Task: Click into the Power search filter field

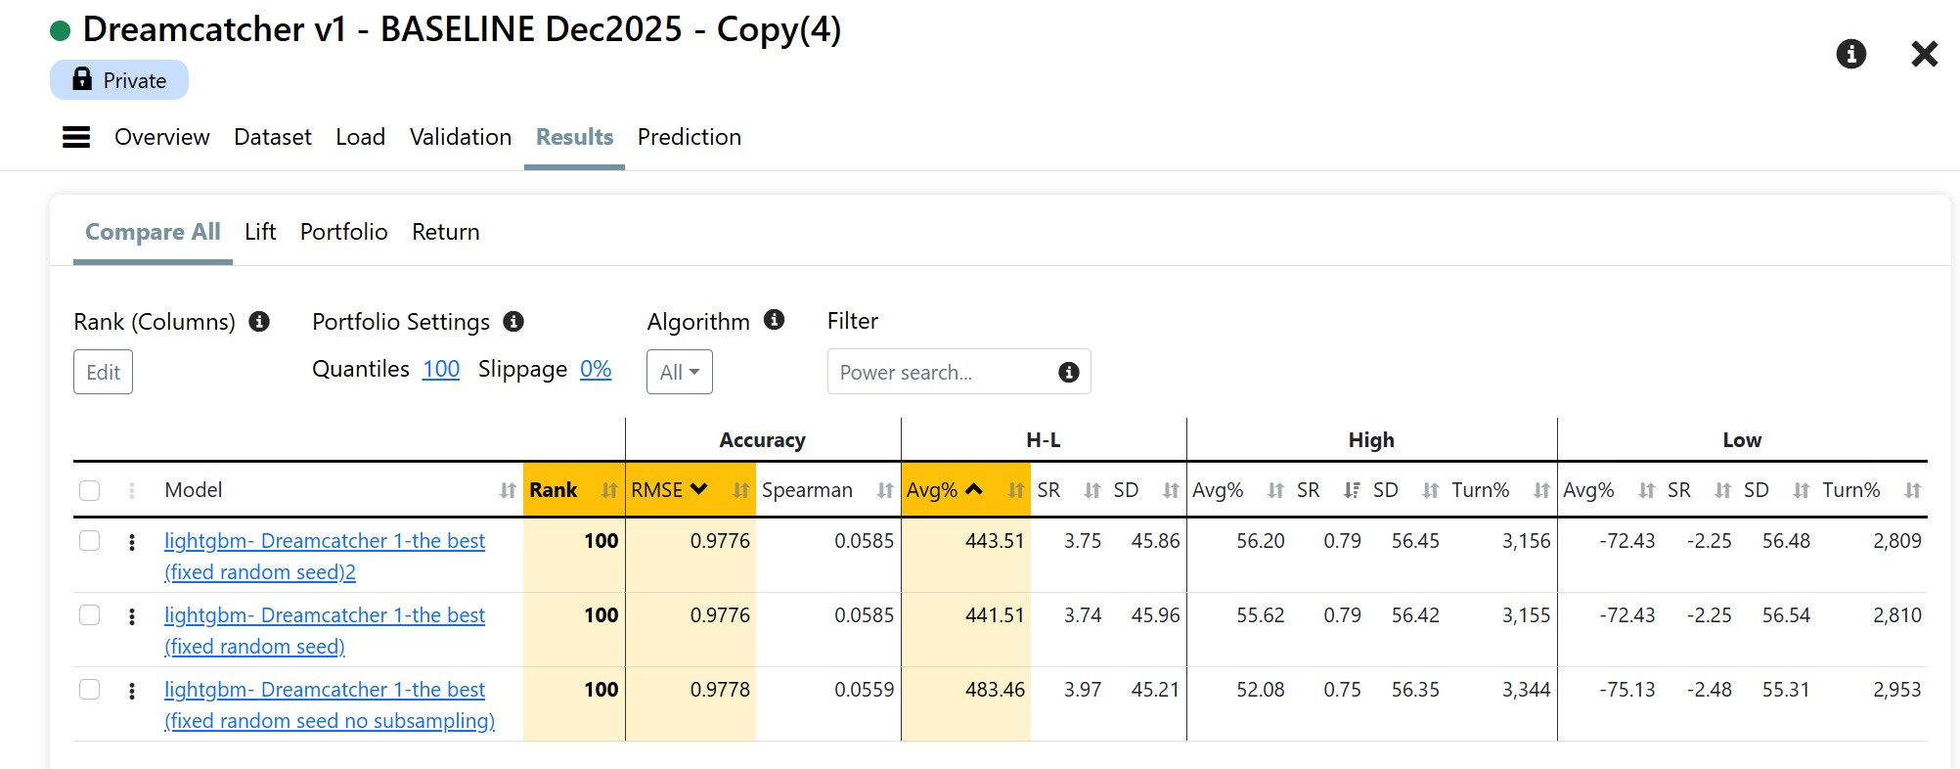Action: (939, 373)
